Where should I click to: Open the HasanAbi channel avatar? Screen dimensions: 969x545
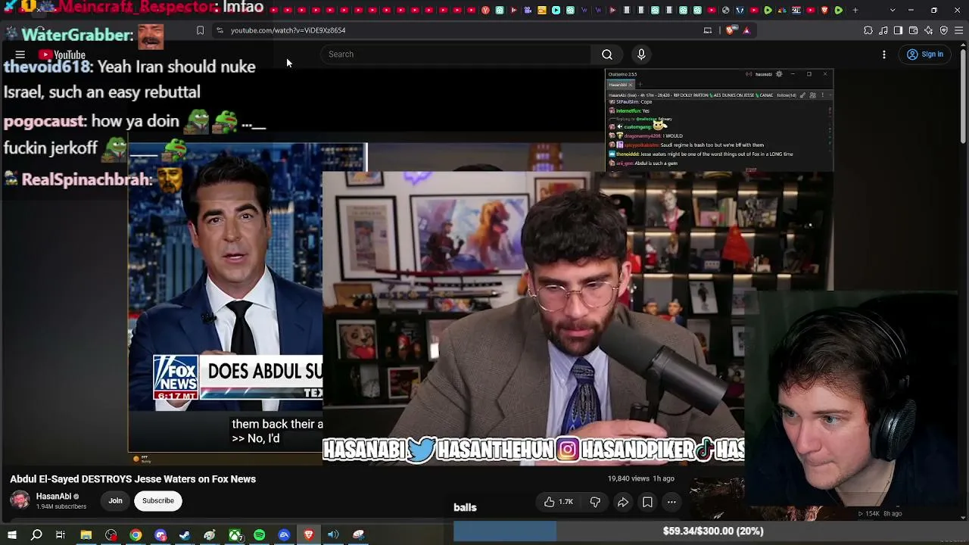tap(20, 500)
